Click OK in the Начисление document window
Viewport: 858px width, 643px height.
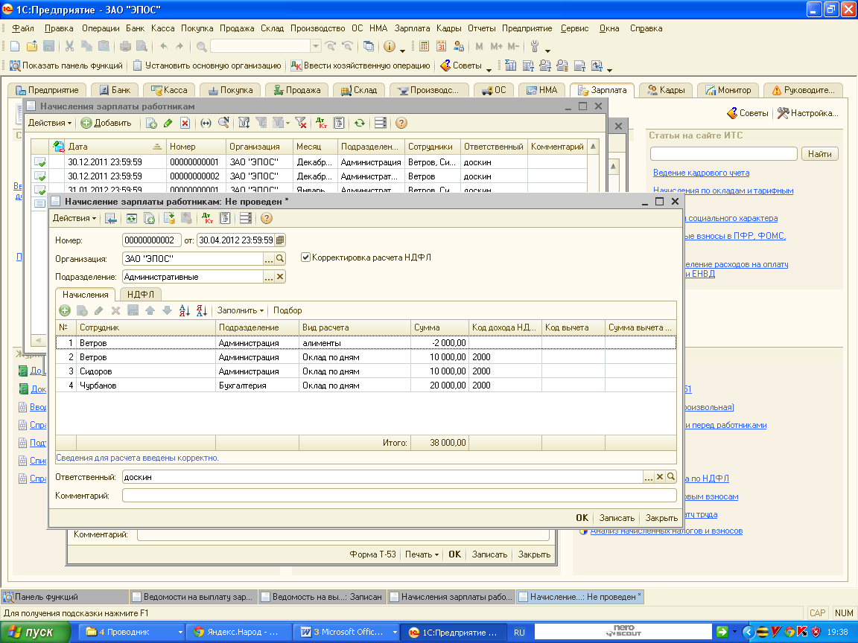582,518
